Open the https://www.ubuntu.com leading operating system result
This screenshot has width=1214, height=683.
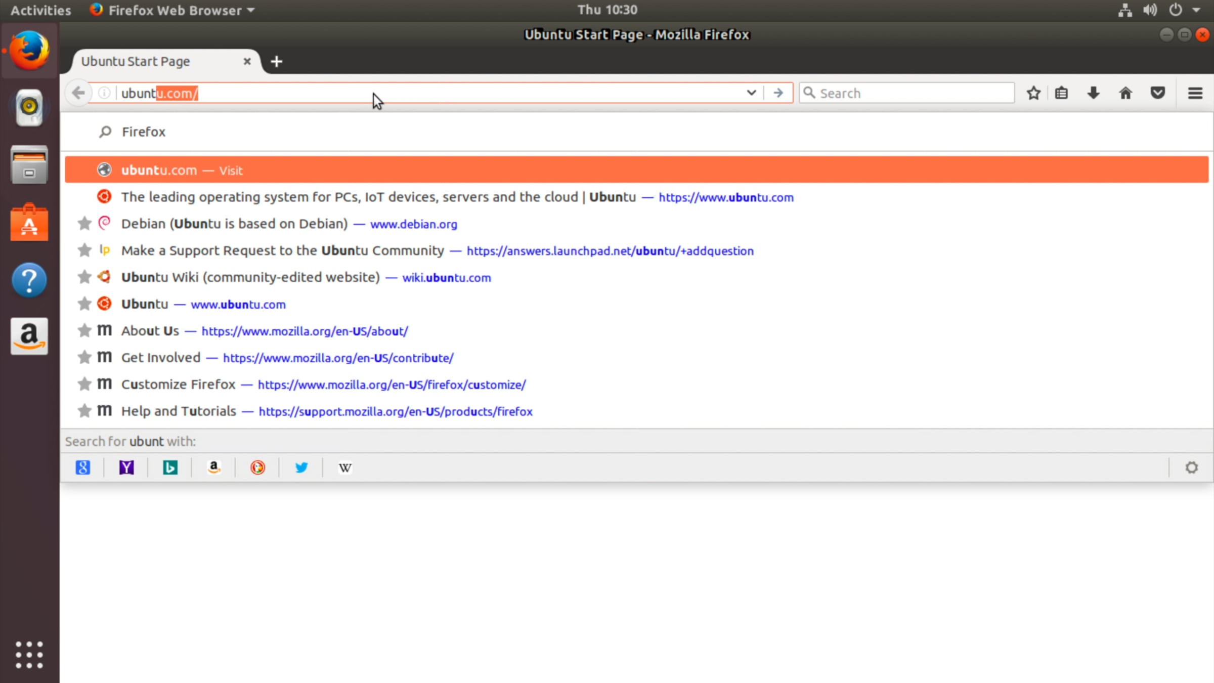(x=636, y=197)
